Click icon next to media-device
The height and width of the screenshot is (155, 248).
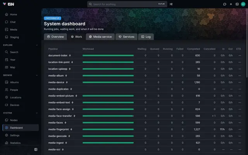pyautogui.click(x=67, y=83)
